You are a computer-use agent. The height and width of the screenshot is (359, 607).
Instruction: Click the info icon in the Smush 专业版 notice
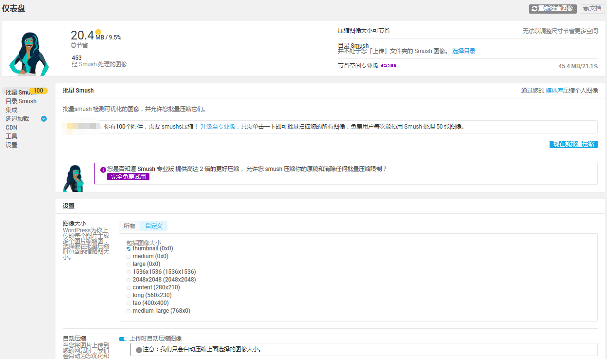click(x=103, y=170)
